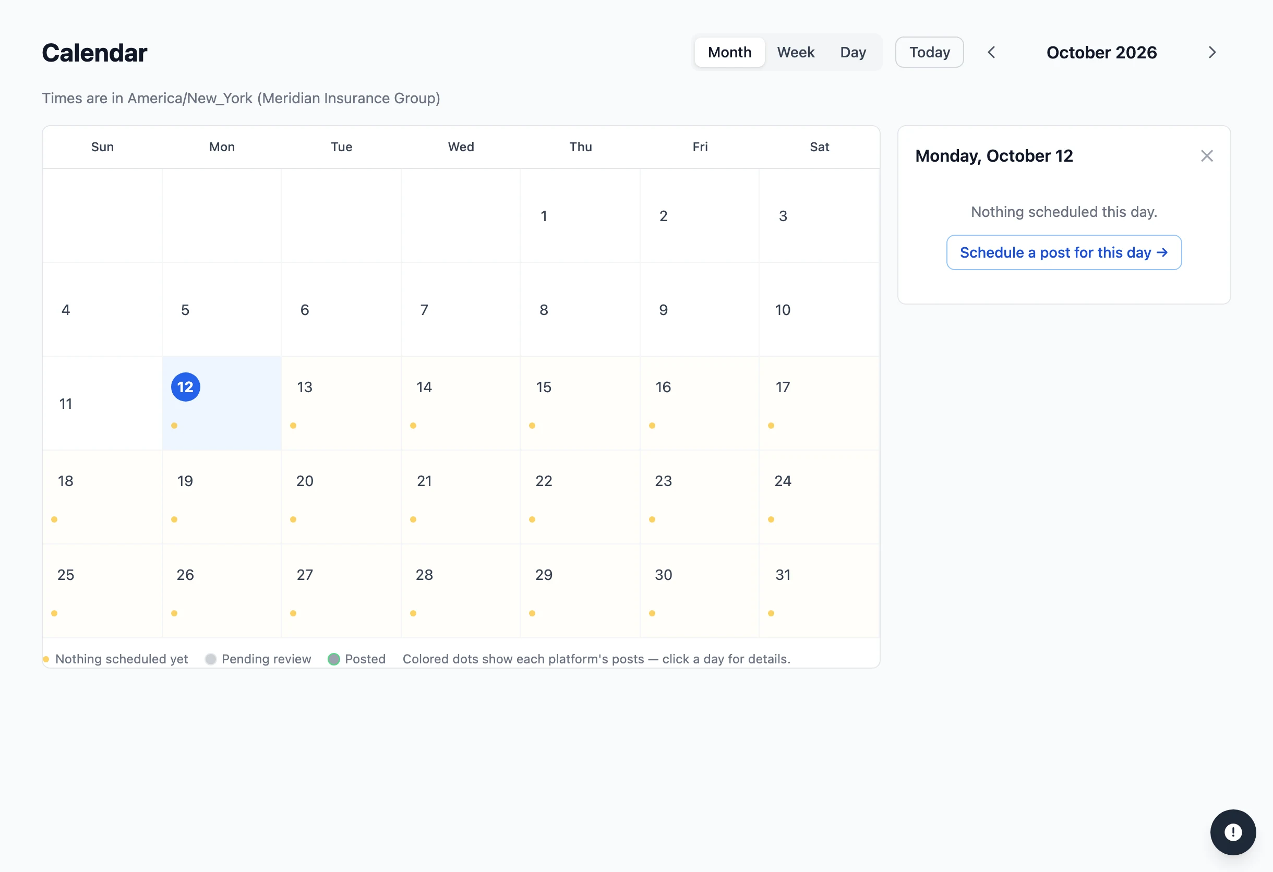Image resolution: width=1273 pixels, height=872 pixels.
Task: Select October 3 on the calendar
Action: 820,216
